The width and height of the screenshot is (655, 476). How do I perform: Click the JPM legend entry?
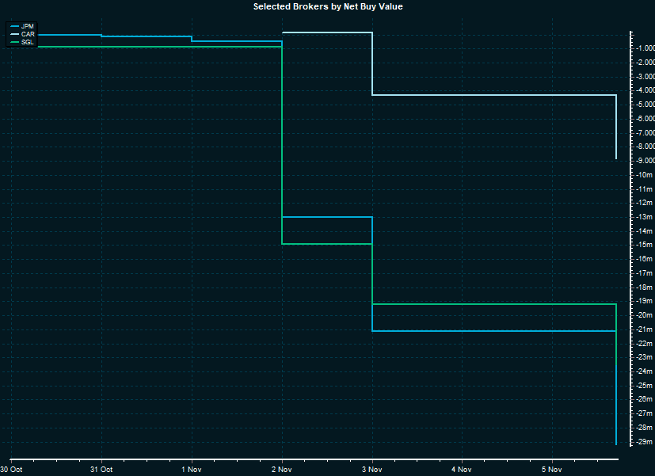point(28,26)
